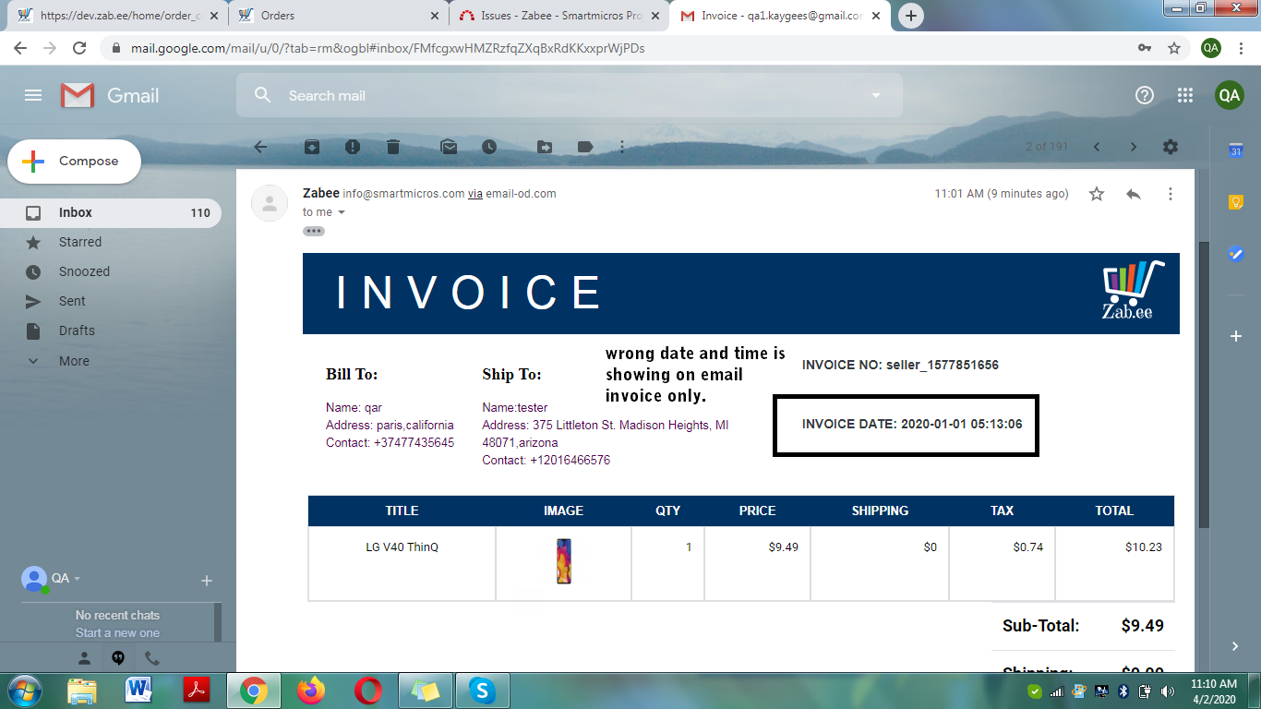Open Windows Start menu
Screen dimensions: 1261x709
coord(25,691)
